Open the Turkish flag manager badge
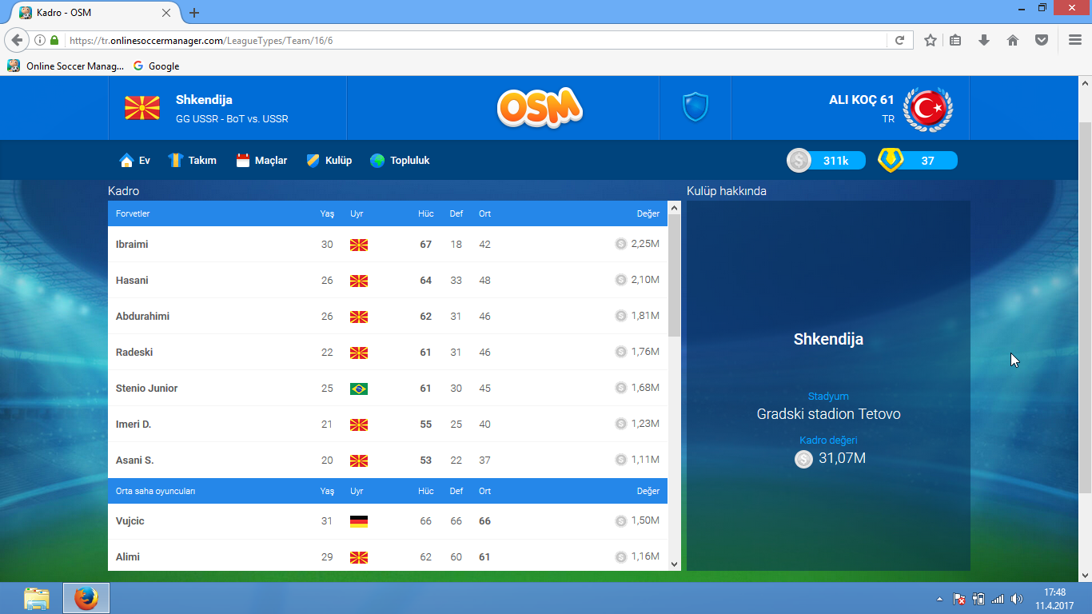The width and height of the screenshot is (1092, 614). pos(927,108)
